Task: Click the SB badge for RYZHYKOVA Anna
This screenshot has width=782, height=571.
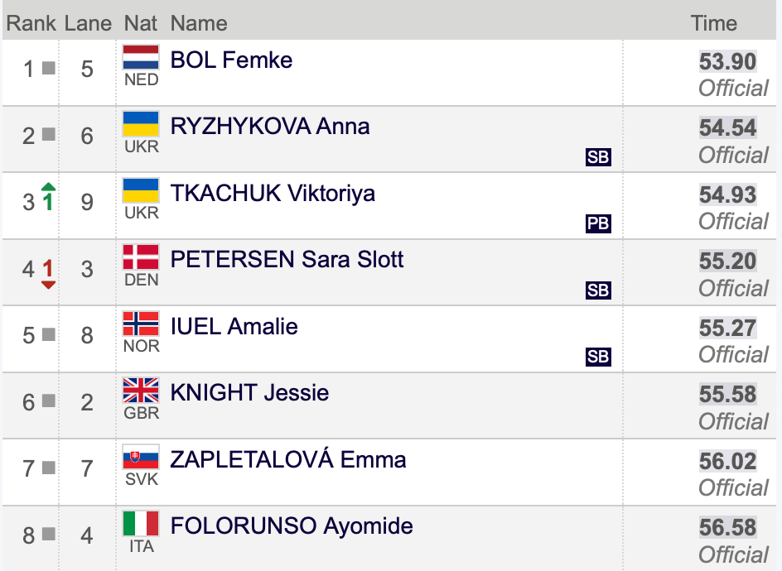Action: (x=598, y=157)
